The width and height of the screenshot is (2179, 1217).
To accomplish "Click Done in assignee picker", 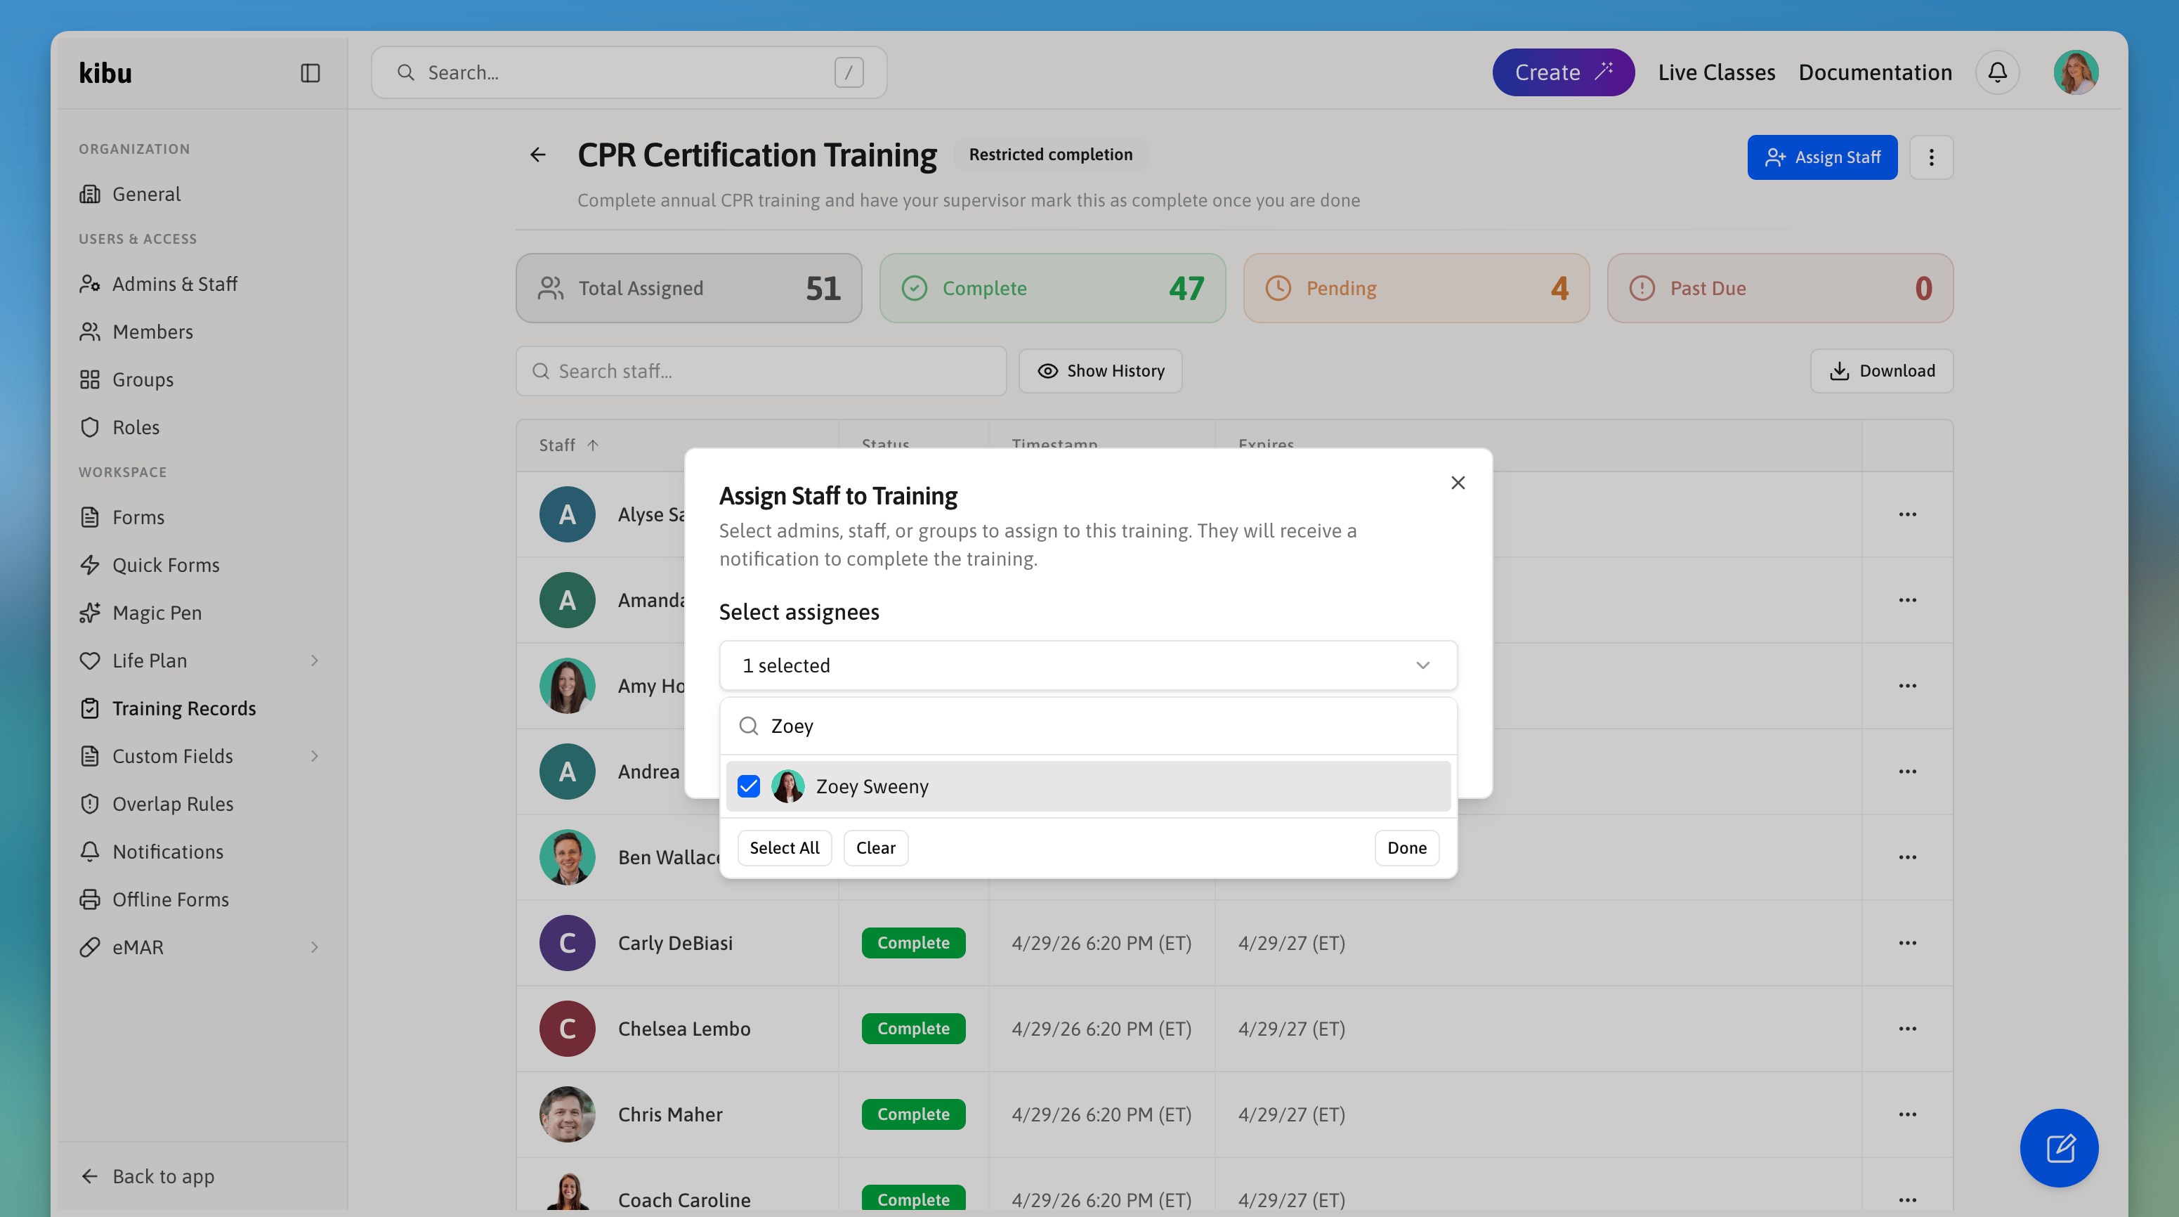I will tap(1407, 848).
